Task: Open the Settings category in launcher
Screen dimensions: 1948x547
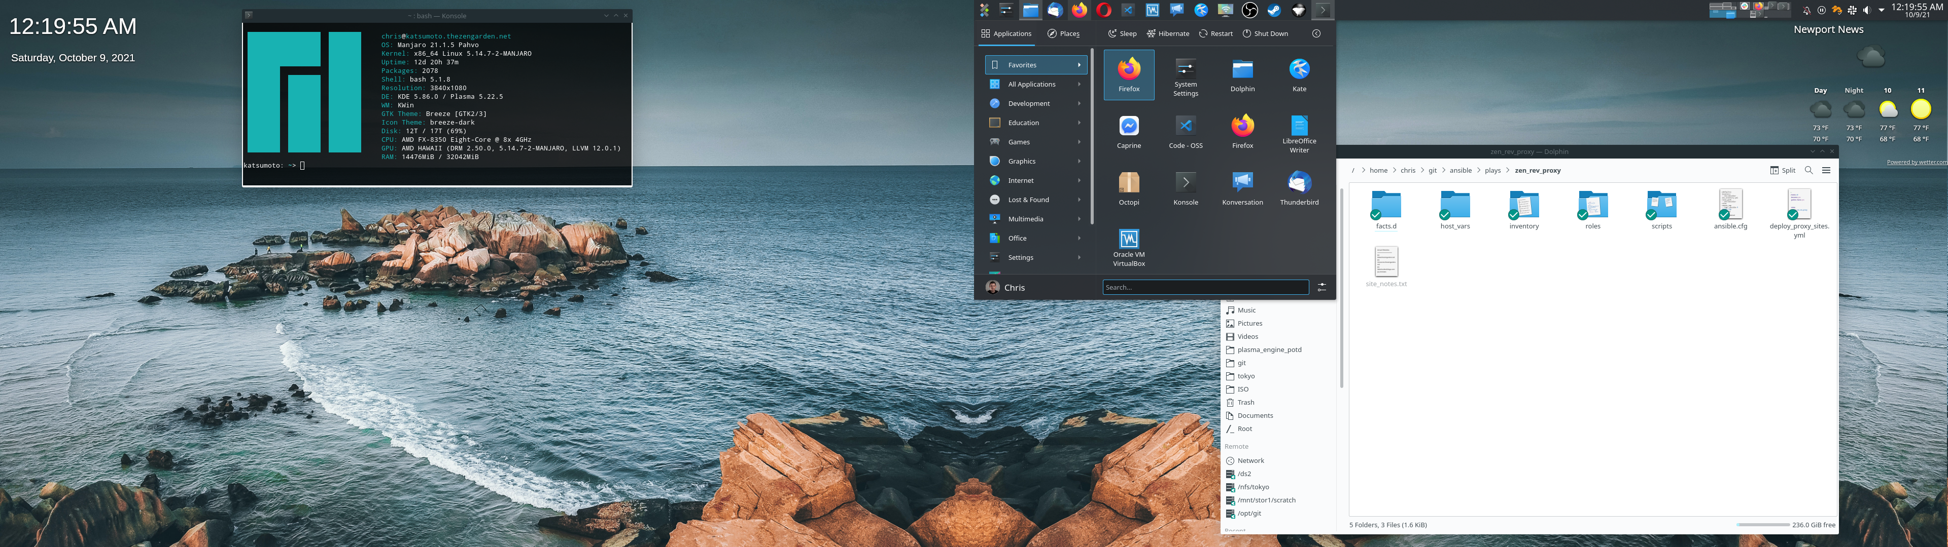Action: [1036, 258]
